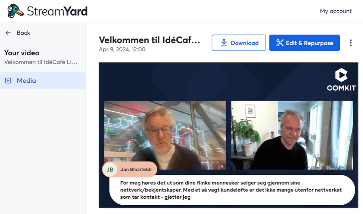Click the scissors icon on Edit & Repurpose
This screenshot has height=214, width=363.
tap(280, 43)
